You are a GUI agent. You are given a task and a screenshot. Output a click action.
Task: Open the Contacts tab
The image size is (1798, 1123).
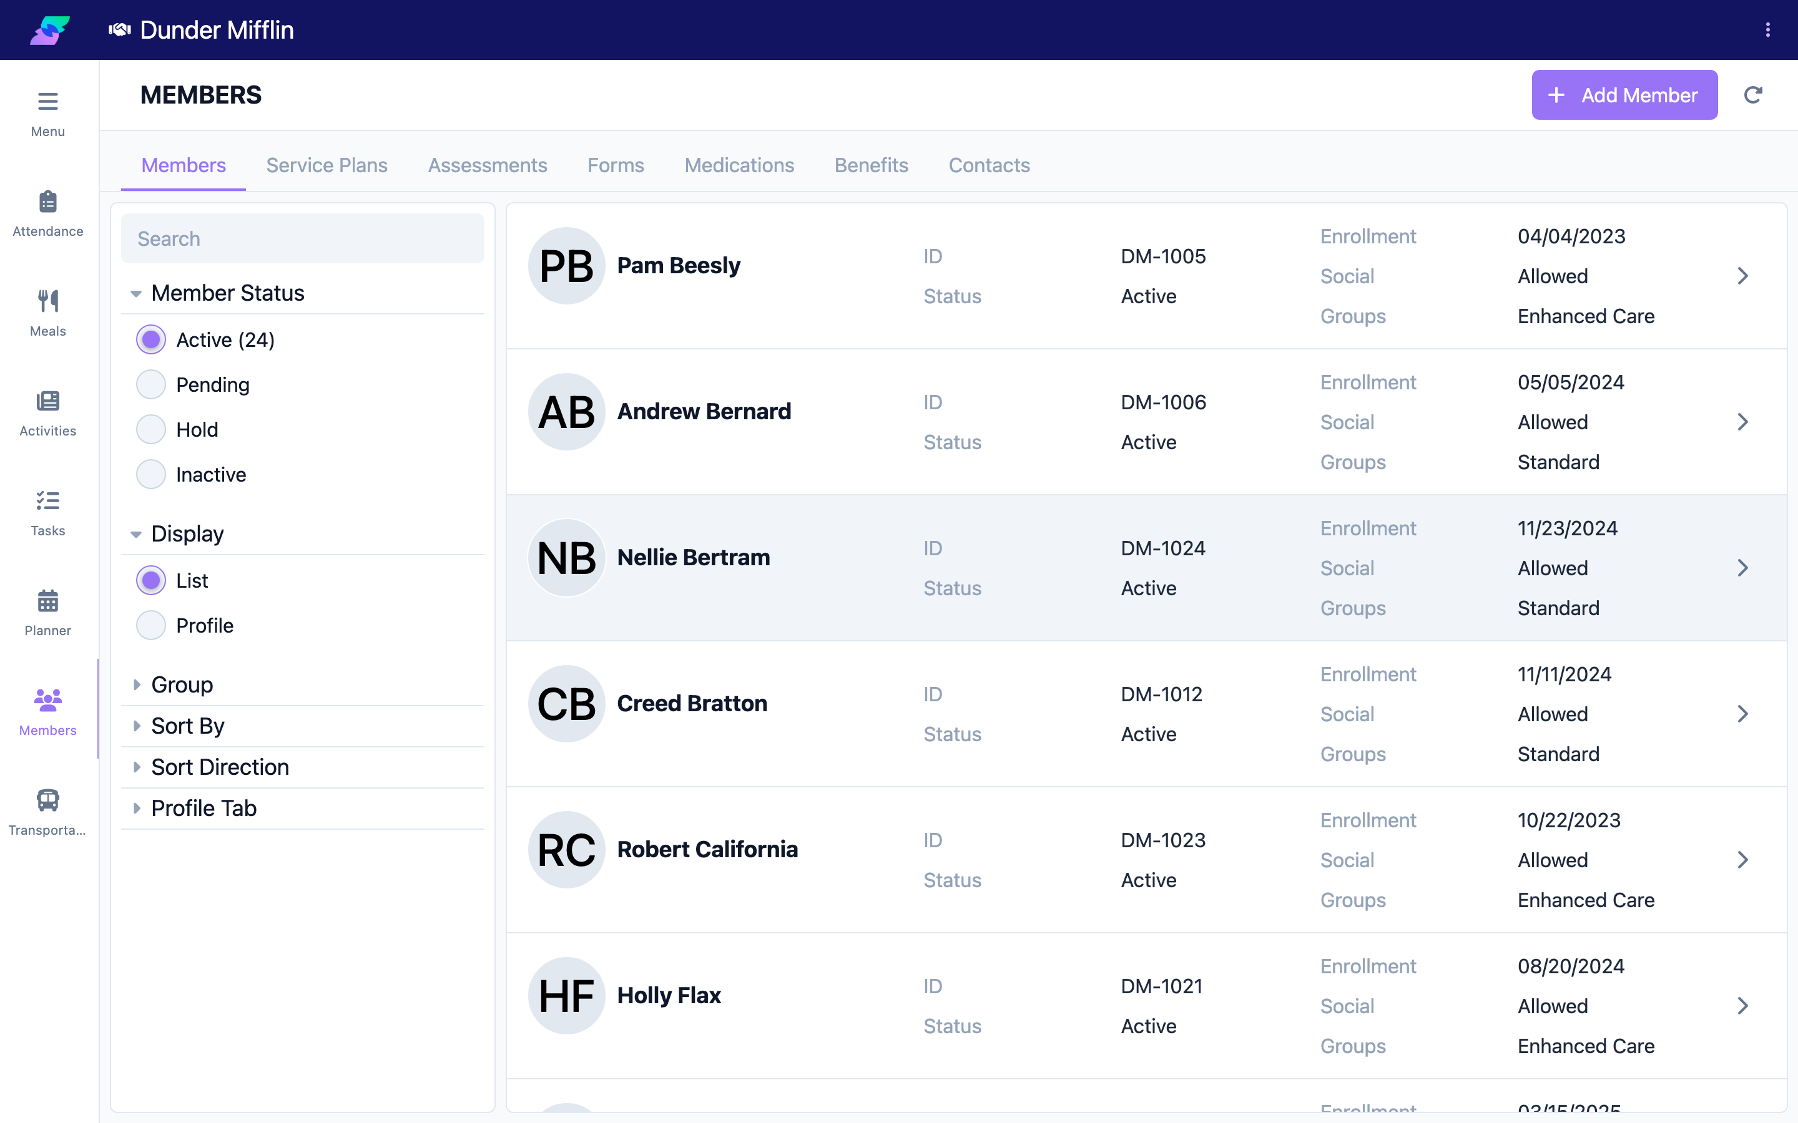[989, 165]
